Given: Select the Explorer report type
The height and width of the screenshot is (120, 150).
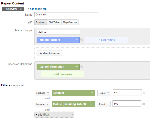Looking at the screenshot, I should click(x=40, y=22).
